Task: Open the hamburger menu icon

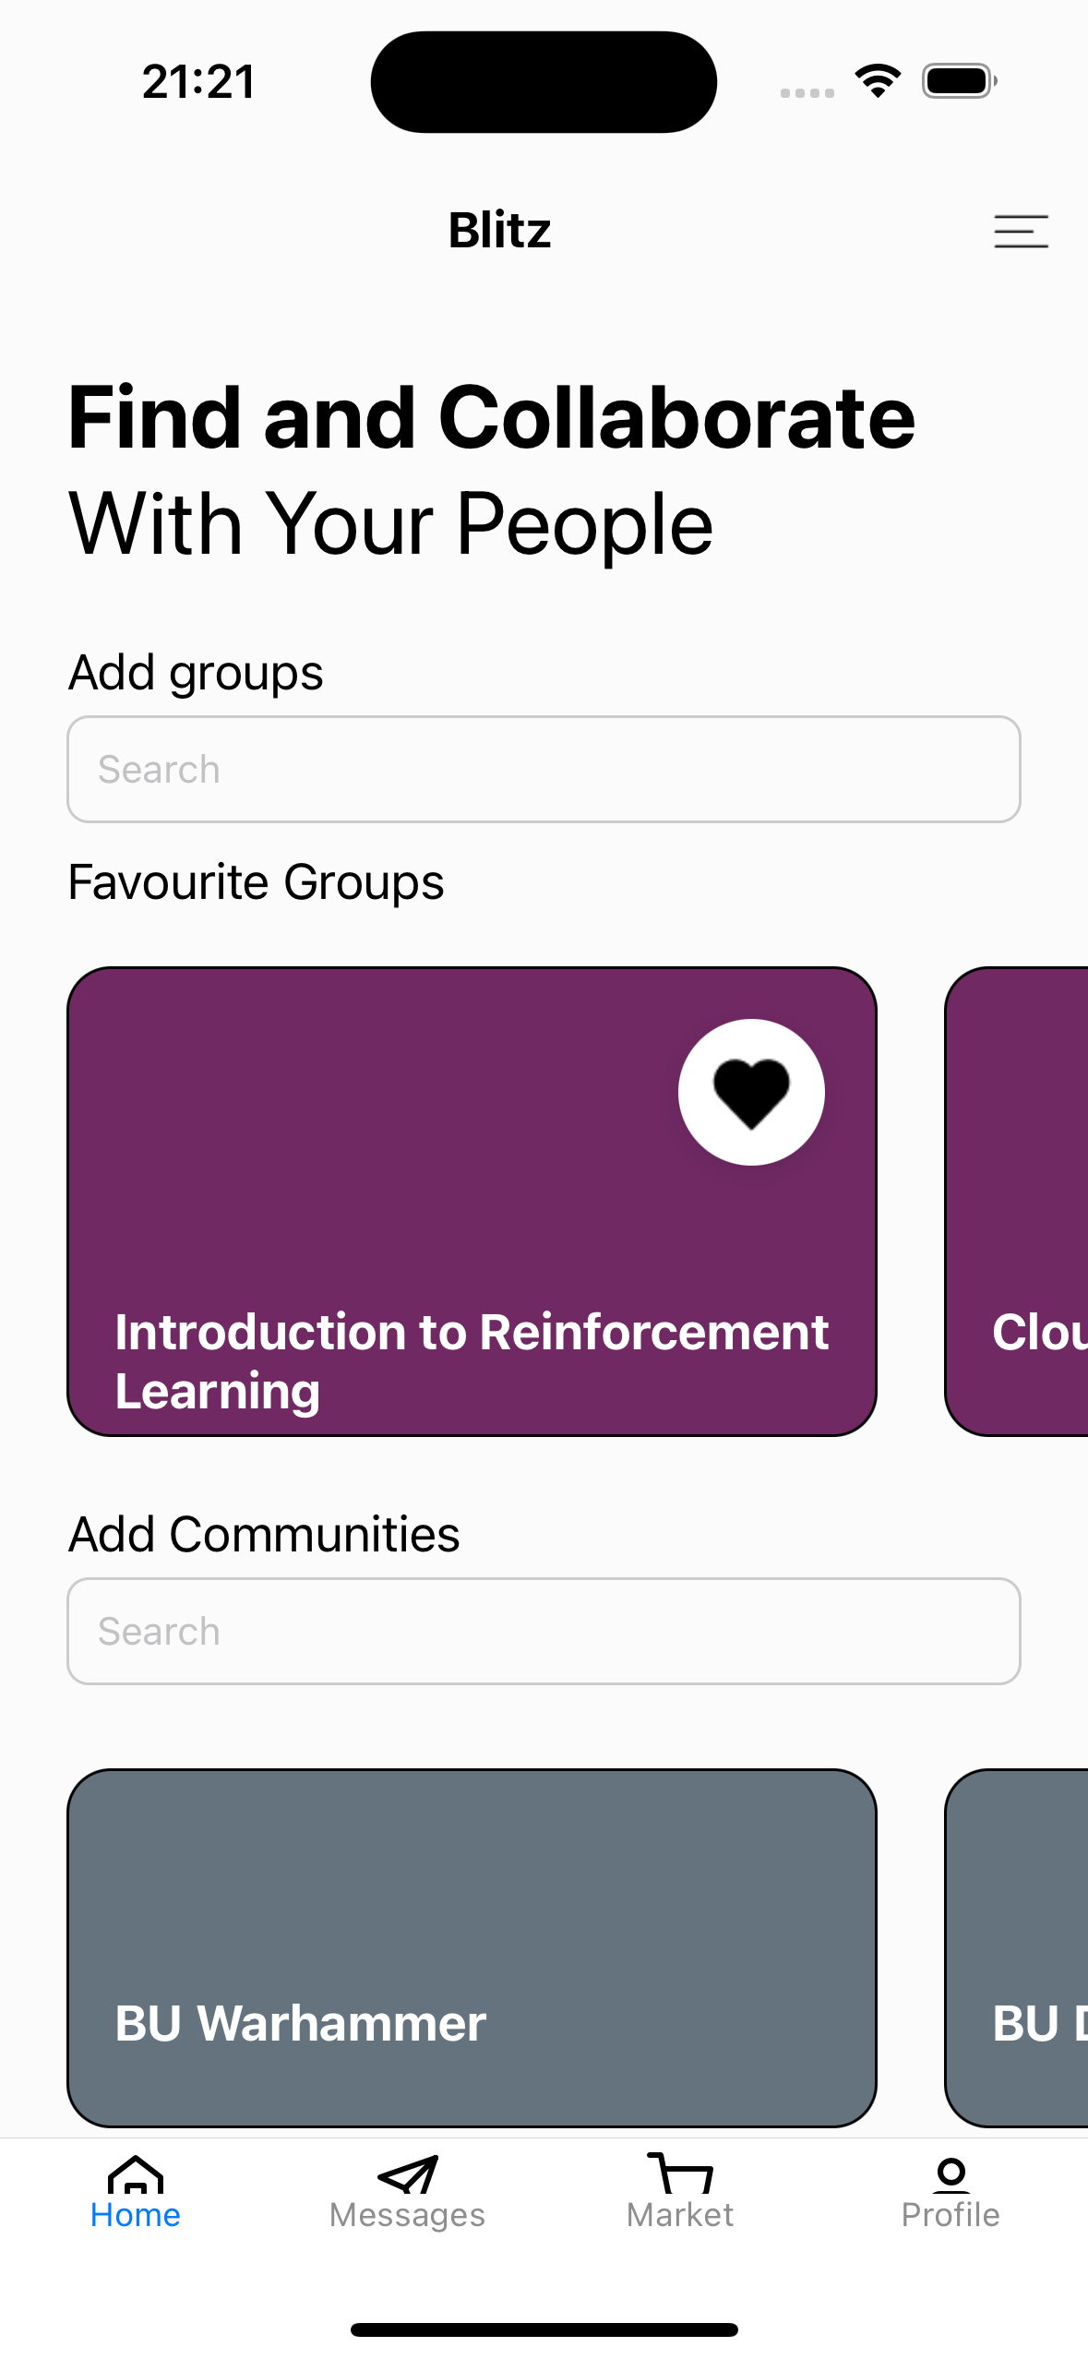Action: tap(1021, 231)
